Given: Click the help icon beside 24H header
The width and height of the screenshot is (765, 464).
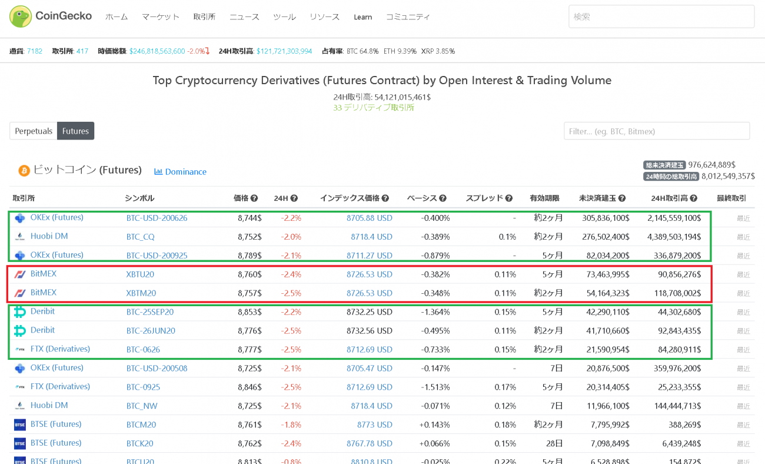Looking at the screenshot, I should click(294, 199).
